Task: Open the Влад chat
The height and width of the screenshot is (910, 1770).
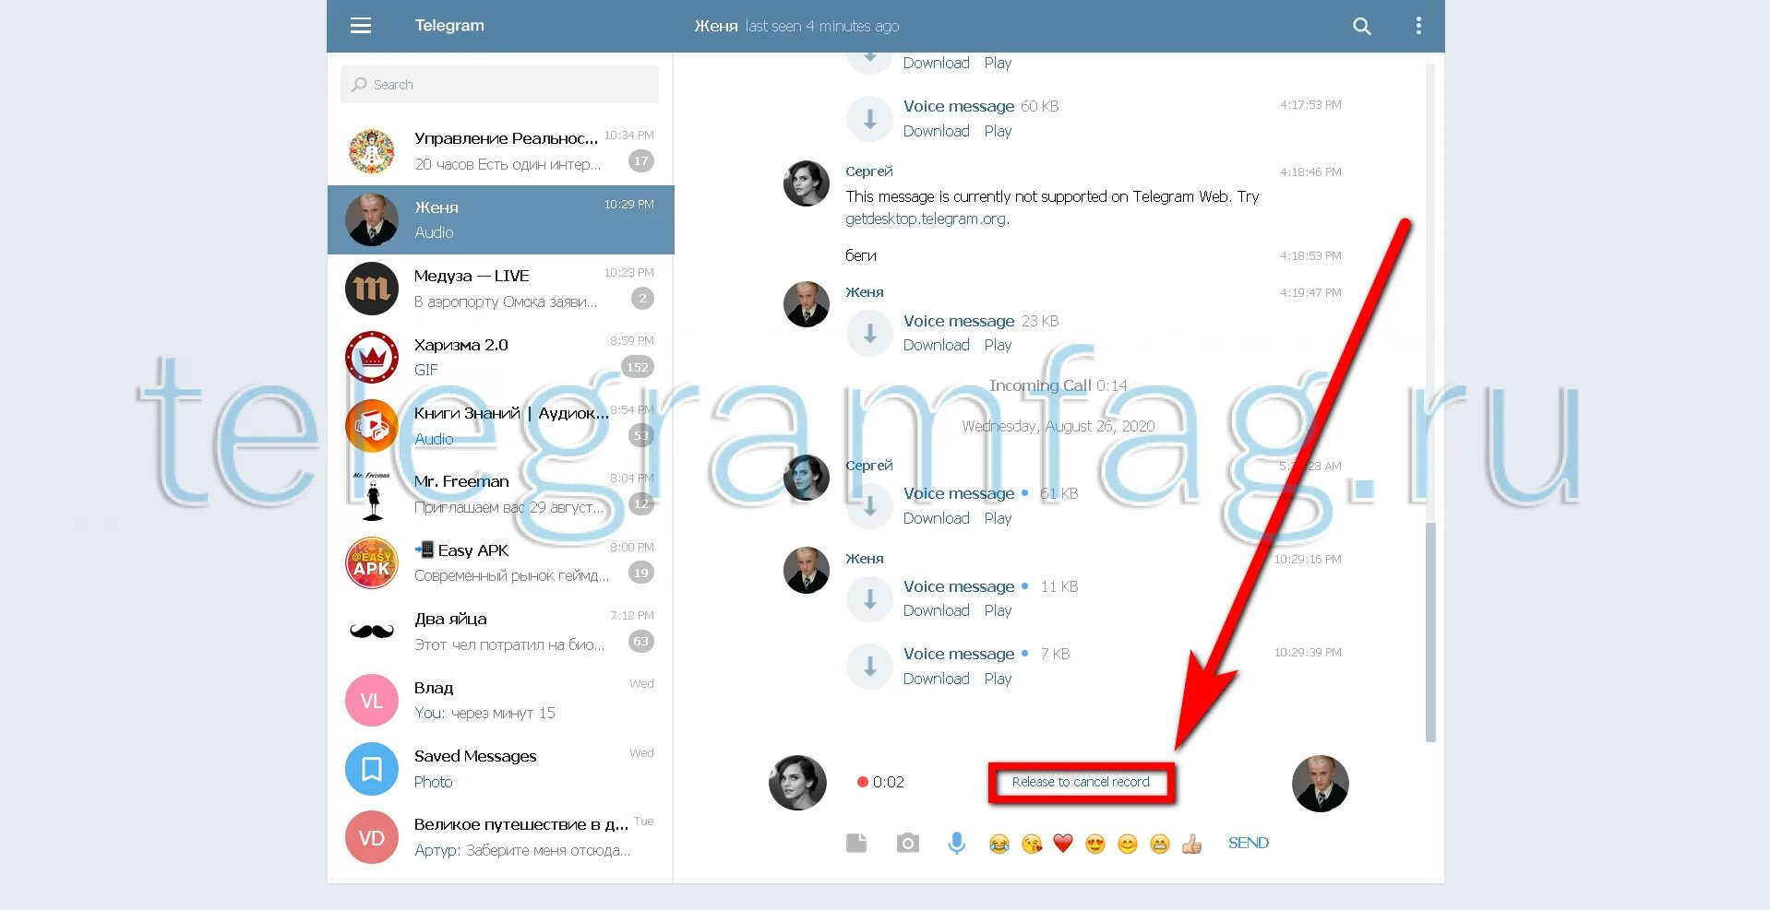Action: (501, 701)
